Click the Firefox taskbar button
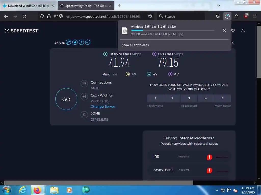Screen dimensions: 261x195 coord(37,190)
